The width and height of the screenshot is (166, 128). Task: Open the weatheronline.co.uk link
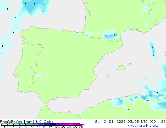pos(144,126)
